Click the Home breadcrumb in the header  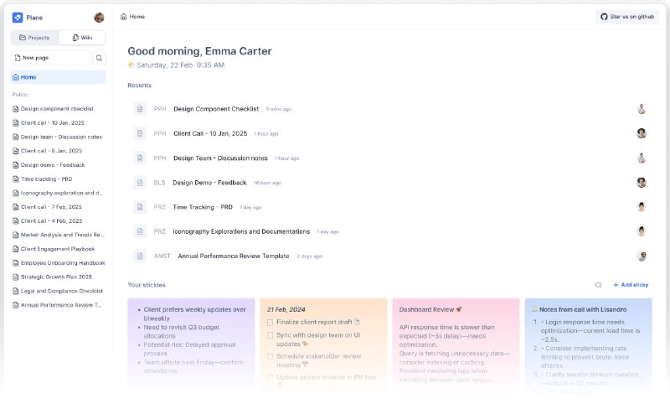pyautogui.click(x=132, y=17)
